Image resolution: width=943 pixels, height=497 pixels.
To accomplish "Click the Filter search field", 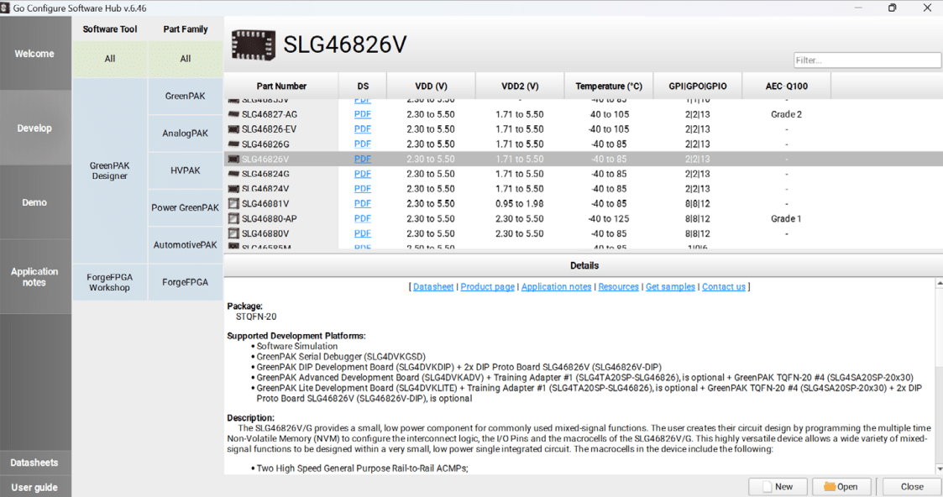I will click(867, 60).
